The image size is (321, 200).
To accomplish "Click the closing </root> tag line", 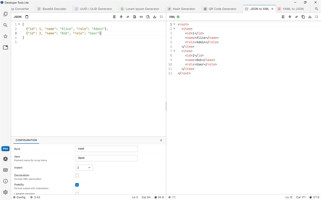I will pos(184,73).
